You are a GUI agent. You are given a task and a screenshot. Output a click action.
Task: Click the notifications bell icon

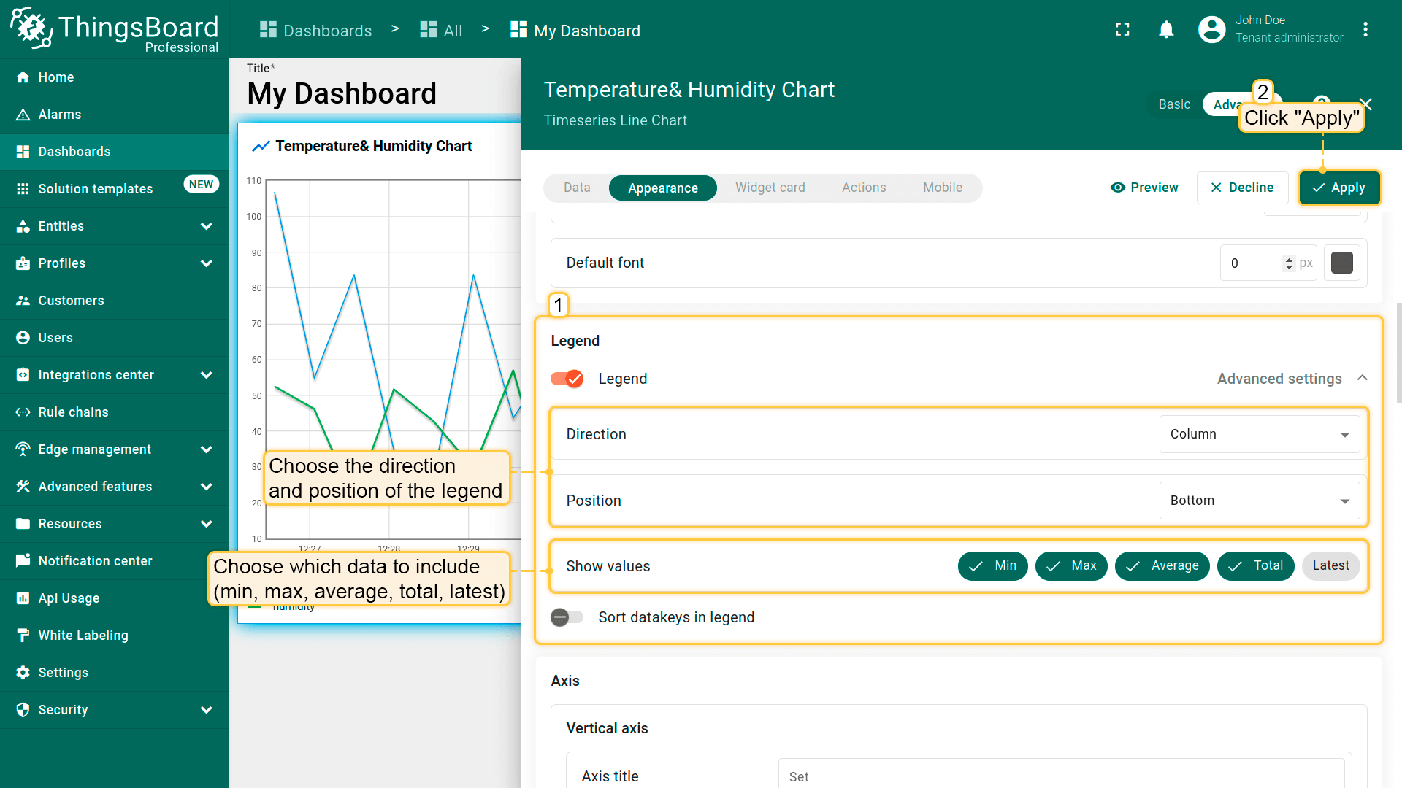[x=1166, y=30]
